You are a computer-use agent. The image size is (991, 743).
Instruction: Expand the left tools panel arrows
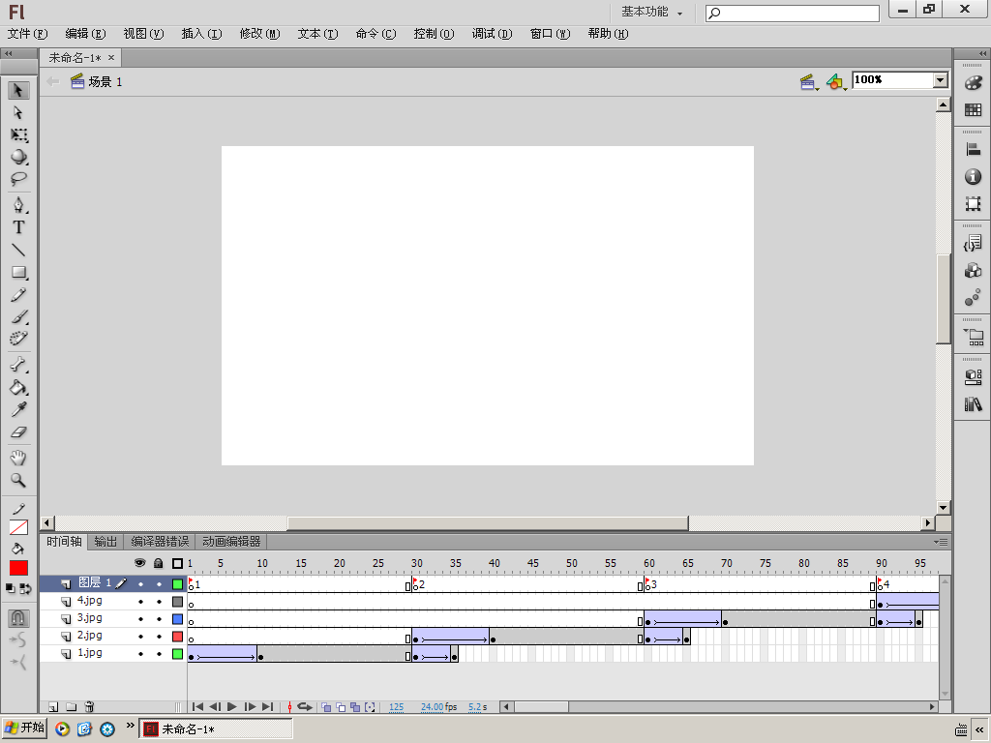[x=8, y=54]
